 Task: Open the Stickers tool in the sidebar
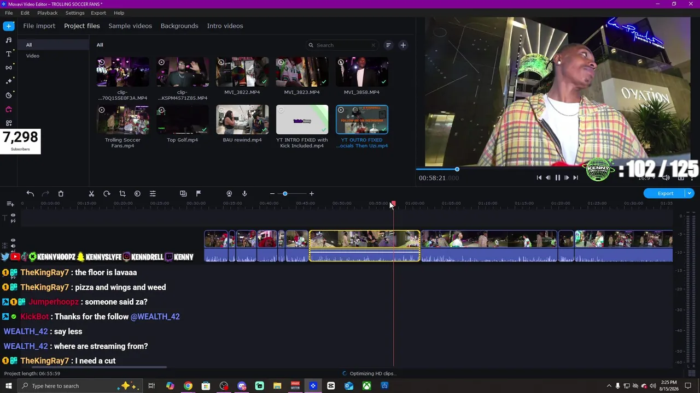tap(9, 96)
